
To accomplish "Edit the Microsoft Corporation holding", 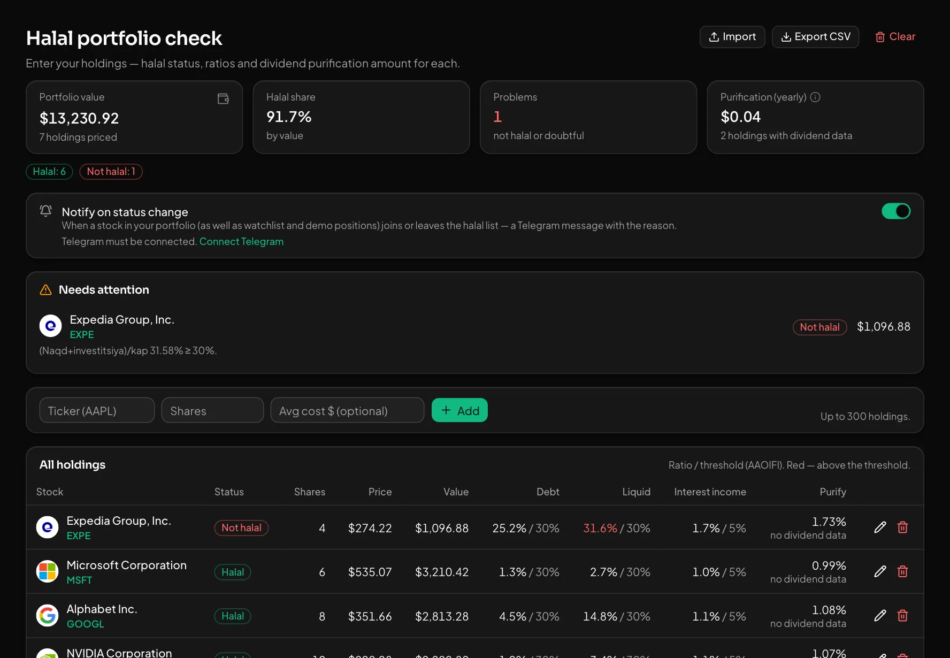I will pyautogui.click(x=880, y=571).
